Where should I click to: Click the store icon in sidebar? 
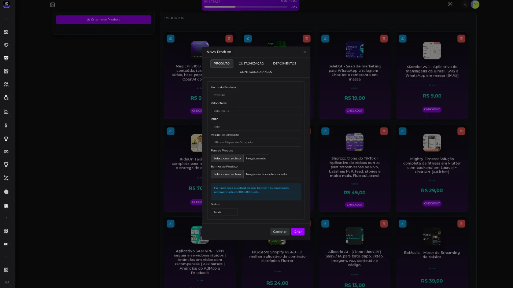pos(6,71)
